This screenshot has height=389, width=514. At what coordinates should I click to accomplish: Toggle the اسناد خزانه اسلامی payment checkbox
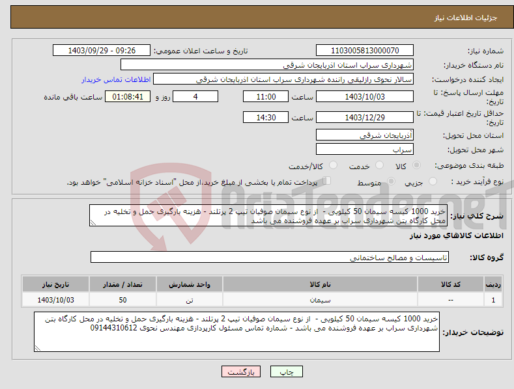[x=326, y=181]
